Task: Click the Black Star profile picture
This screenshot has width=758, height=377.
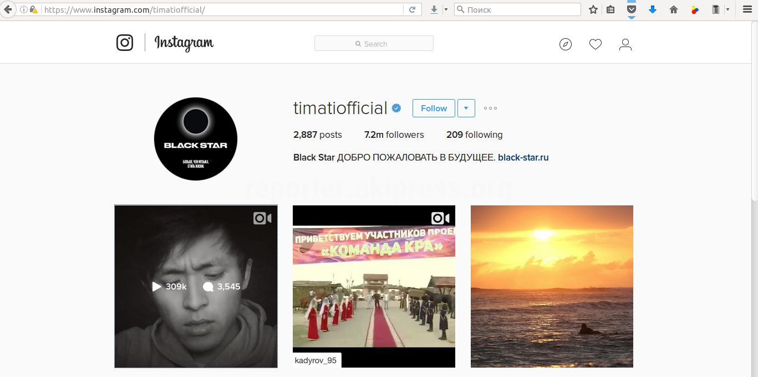Action: 196,139
